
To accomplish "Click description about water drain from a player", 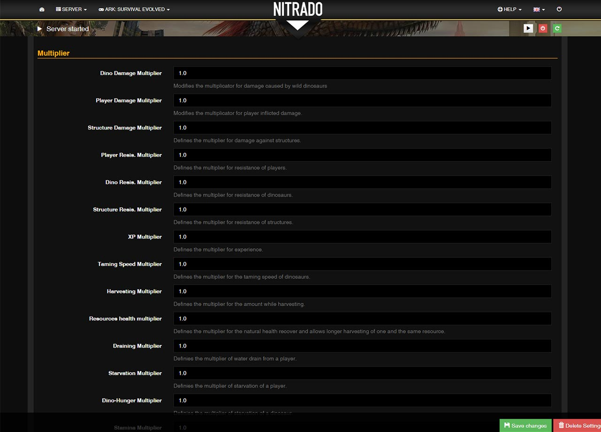I will pyautogui.click(x=235, y=358).
